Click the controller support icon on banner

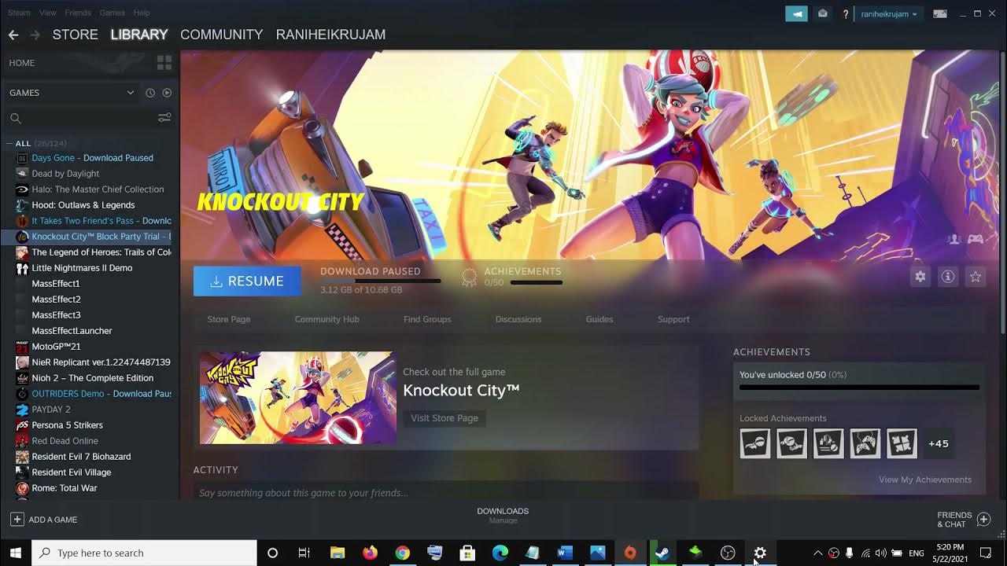point(975,239)
